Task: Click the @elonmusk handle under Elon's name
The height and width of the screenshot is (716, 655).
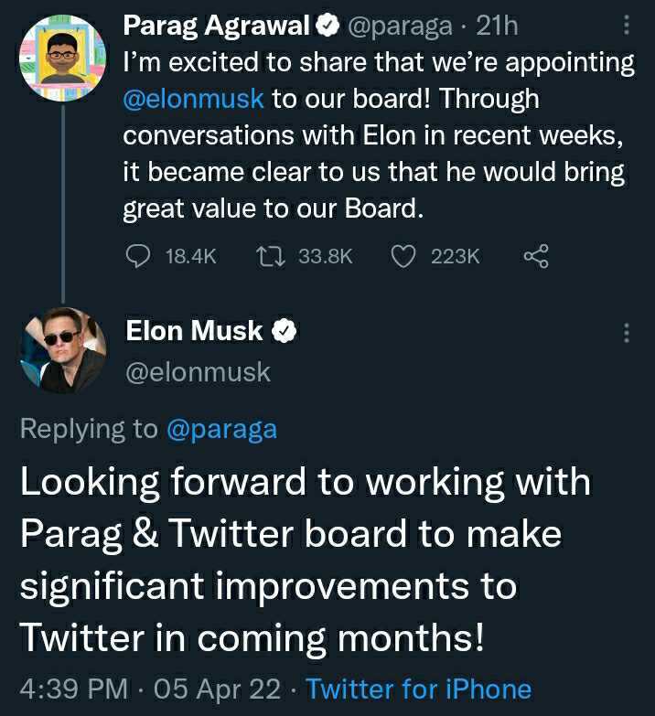Action: (x=197, y=372)
